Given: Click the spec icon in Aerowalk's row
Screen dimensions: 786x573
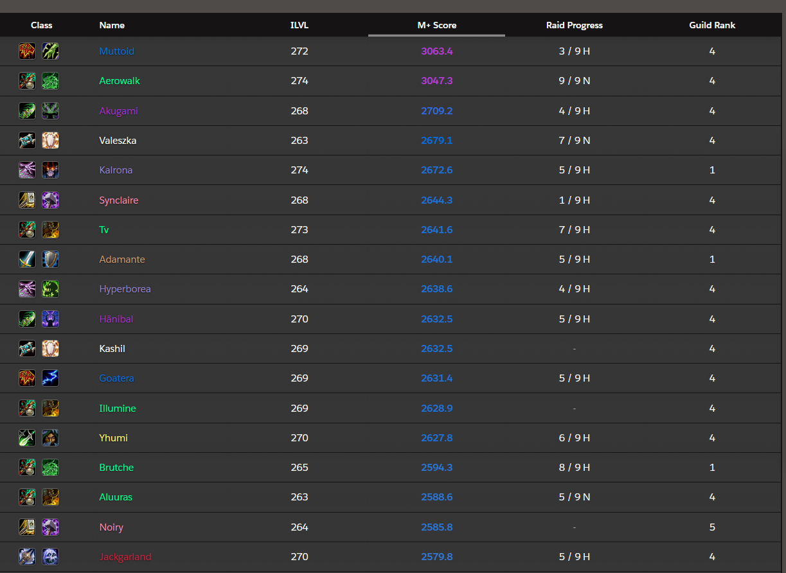Looking at the screenshot, I should point(51,81).
